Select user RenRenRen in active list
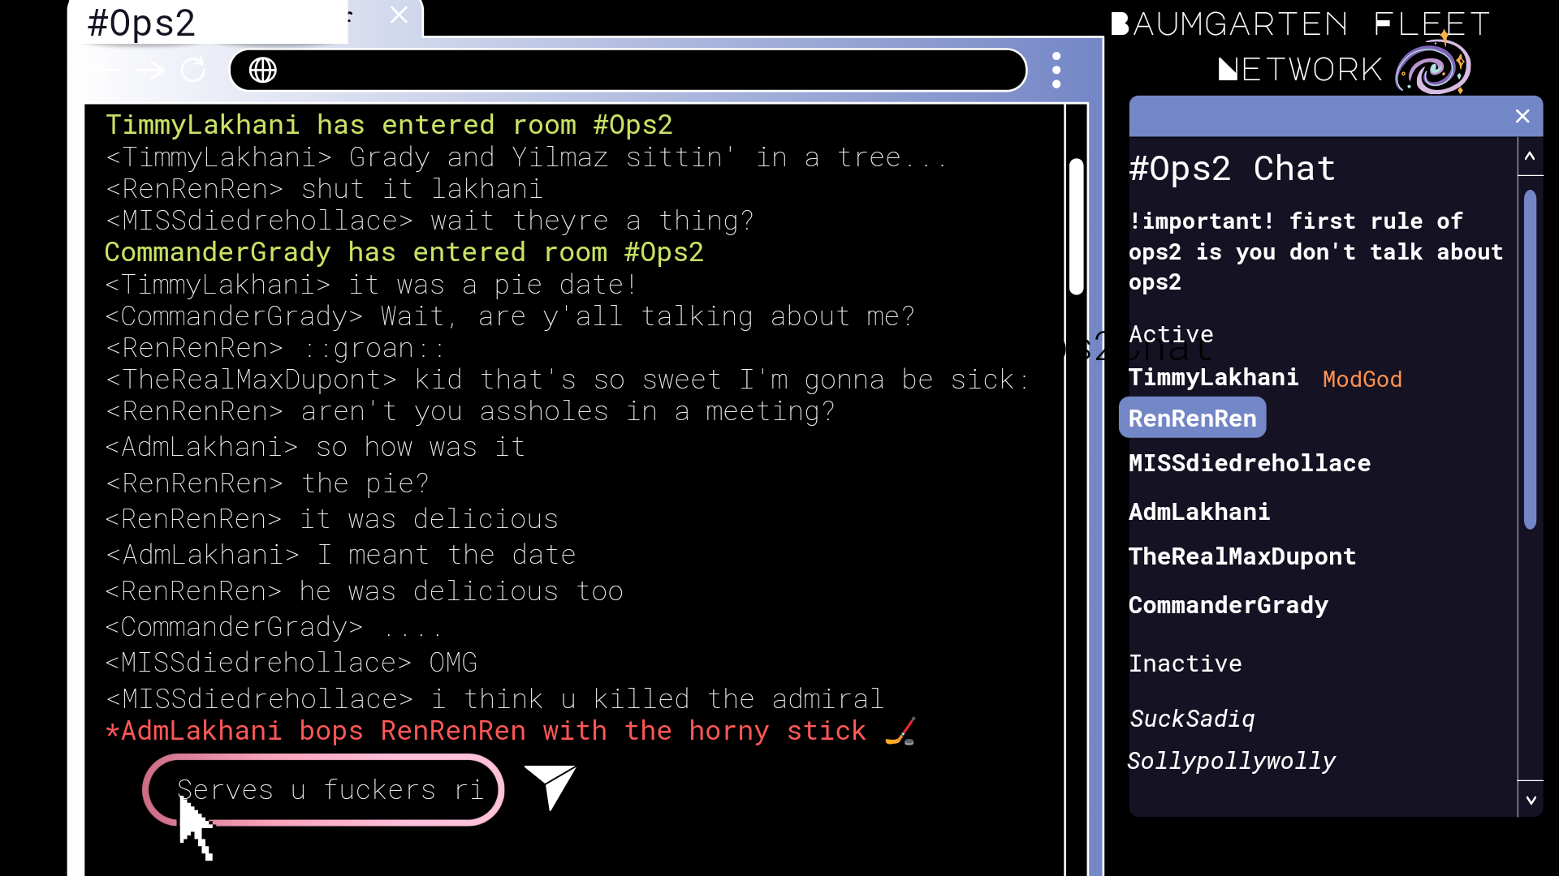This screenshot has width=1559, height=876. point(1192,419)
